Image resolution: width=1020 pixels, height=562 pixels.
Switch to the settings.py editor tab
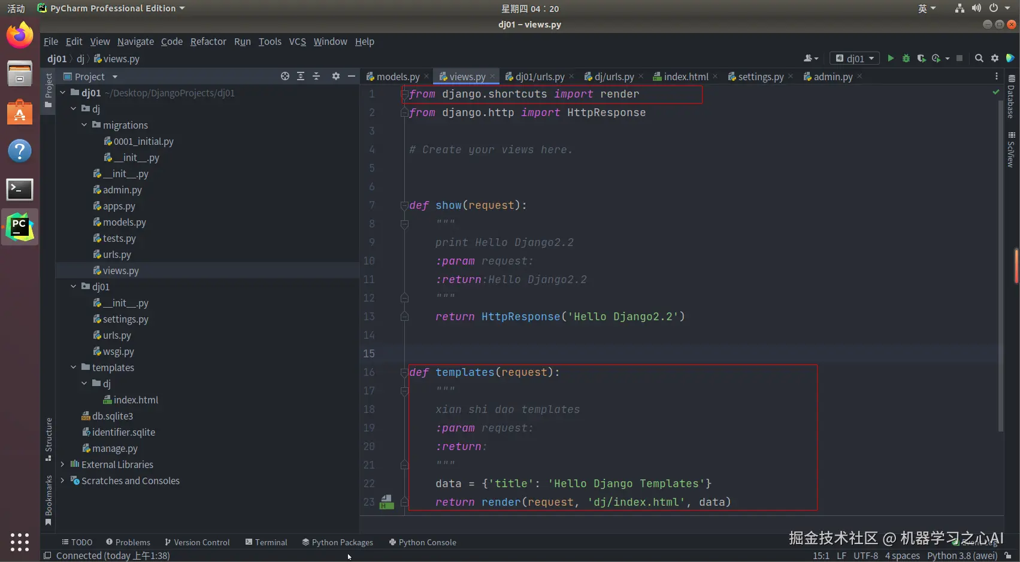click(x=760, y=77)
